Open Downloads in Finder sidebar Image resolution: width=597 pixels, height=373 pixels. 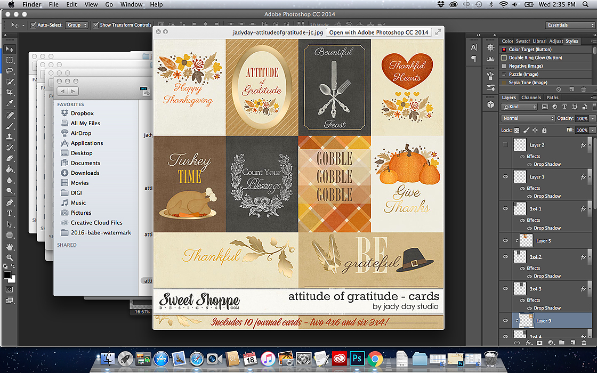(85, 173)
